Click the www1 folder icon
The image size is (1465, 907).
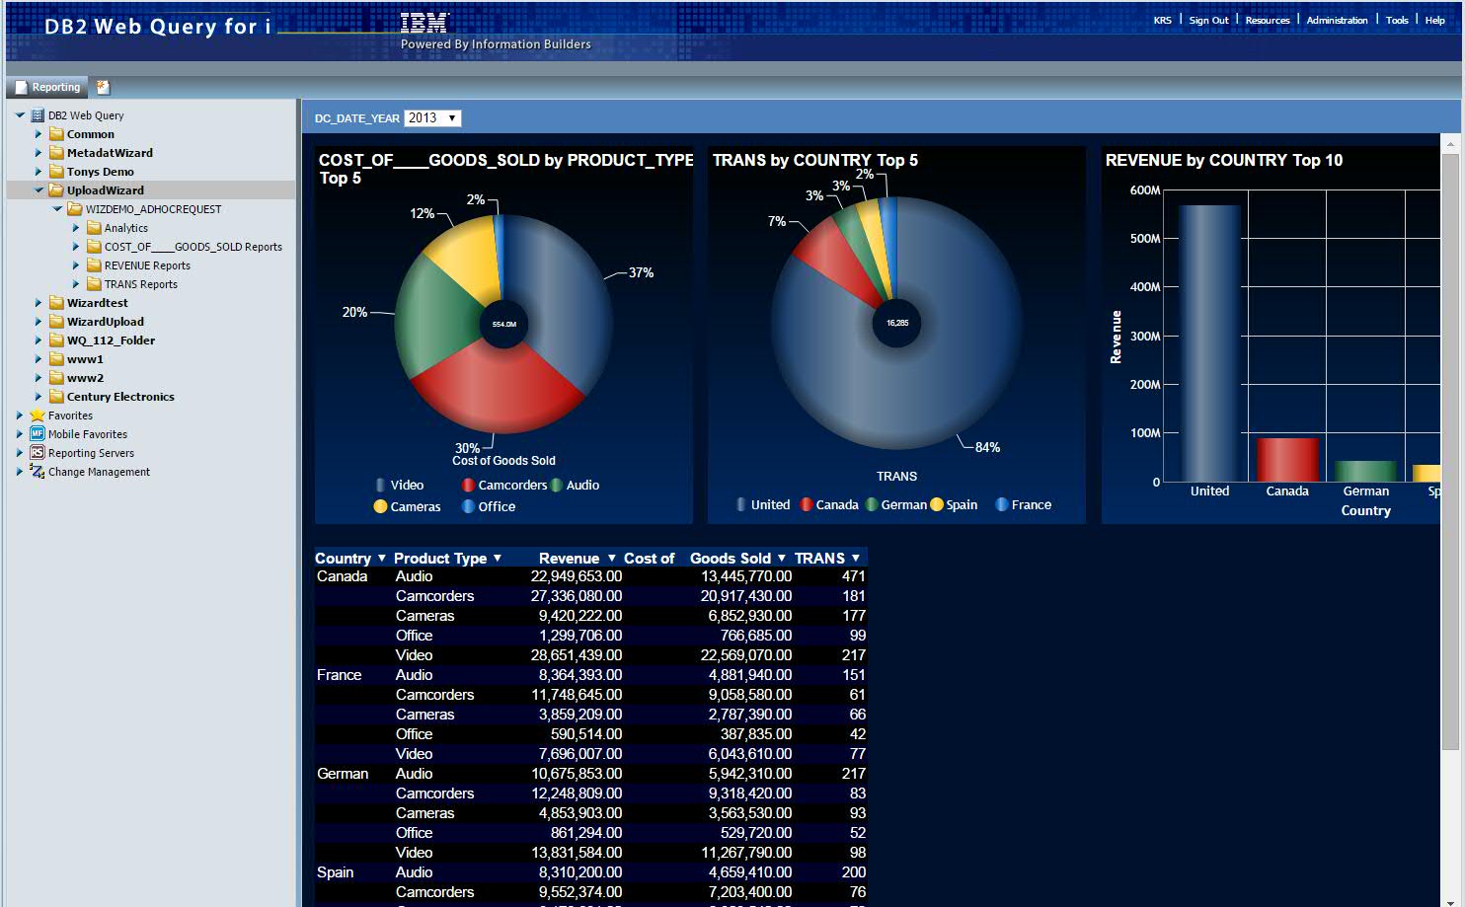[56, 359]
